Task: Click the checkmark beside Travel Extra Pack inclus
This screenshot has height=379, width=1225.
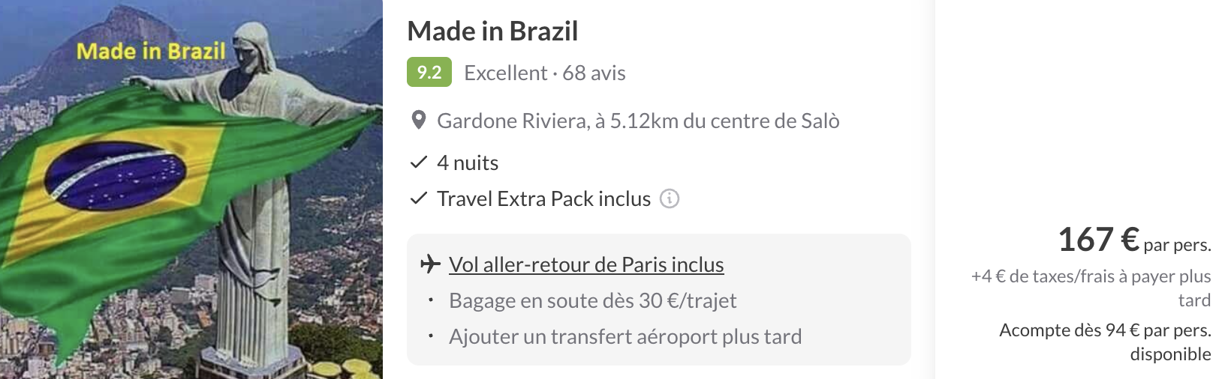Action: (418, 198)
